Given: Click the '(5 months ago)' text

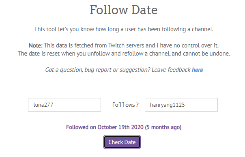Looking at the screenshot, I should click(x=163, y=127).
